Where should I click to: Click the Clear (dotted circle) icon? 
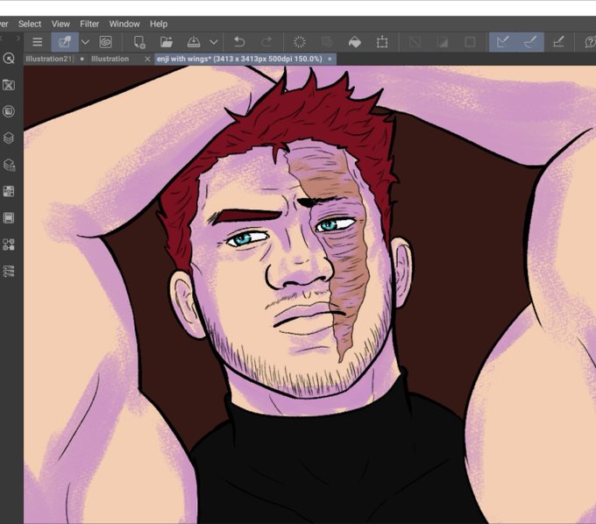pyautogui.click(x=300, y=42)
